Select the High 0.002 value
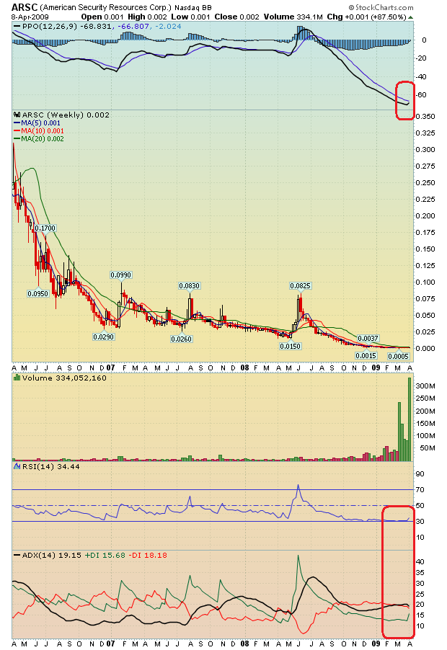 pyautogui.click(x=147, y=17)
